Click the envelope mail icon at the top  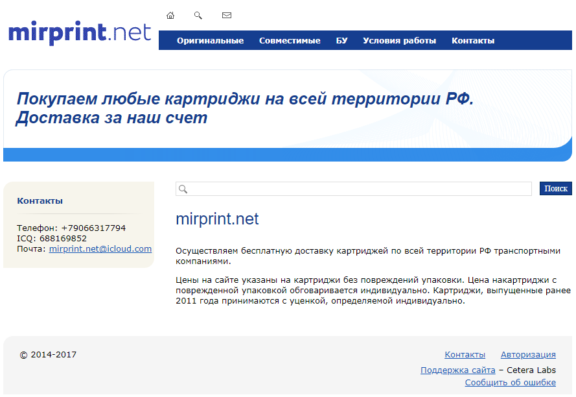point(226,16)
